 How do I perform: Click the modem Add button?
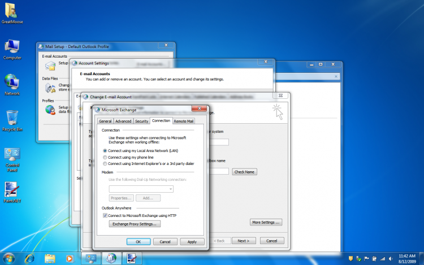coord(148,198)
